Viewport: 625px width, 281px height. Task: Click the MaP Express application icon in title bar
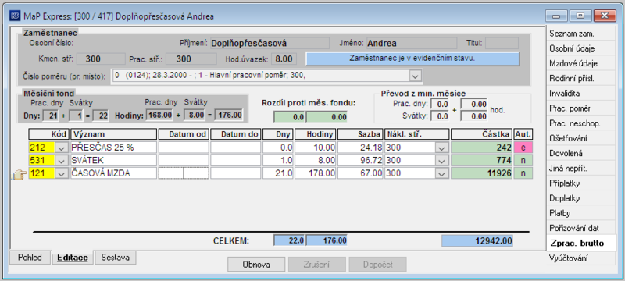15,16
